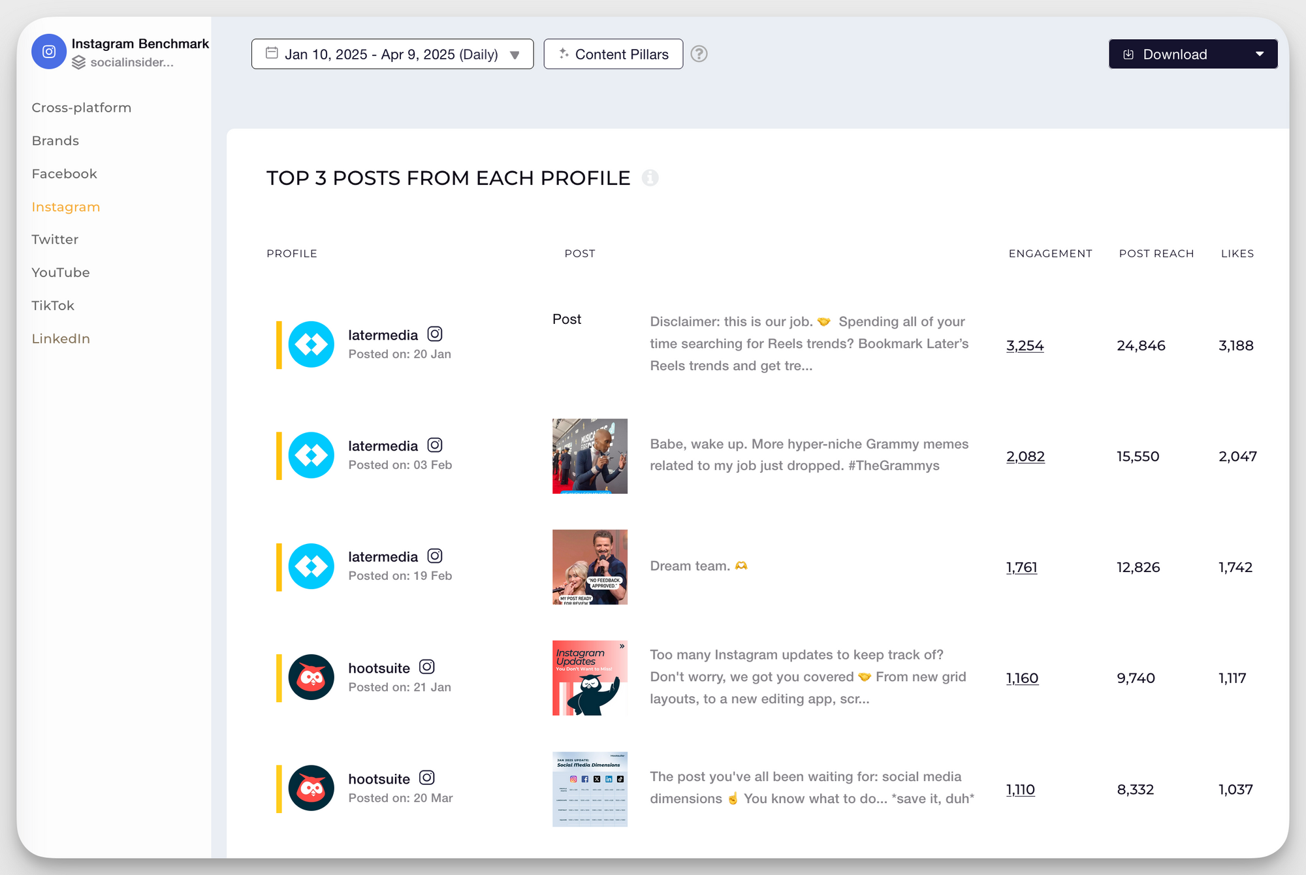Select Facebook in the sidebar
This screenshot has width=1306, height=875.
65,174
